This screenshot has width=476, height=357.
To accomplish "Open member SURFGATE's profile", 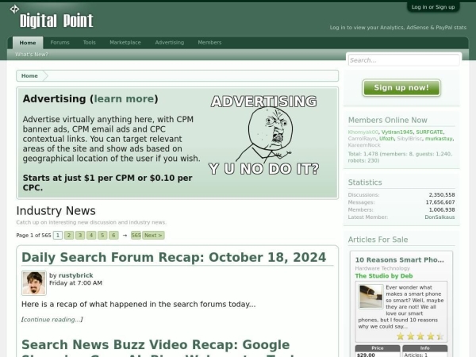I will tap(429, 132).
